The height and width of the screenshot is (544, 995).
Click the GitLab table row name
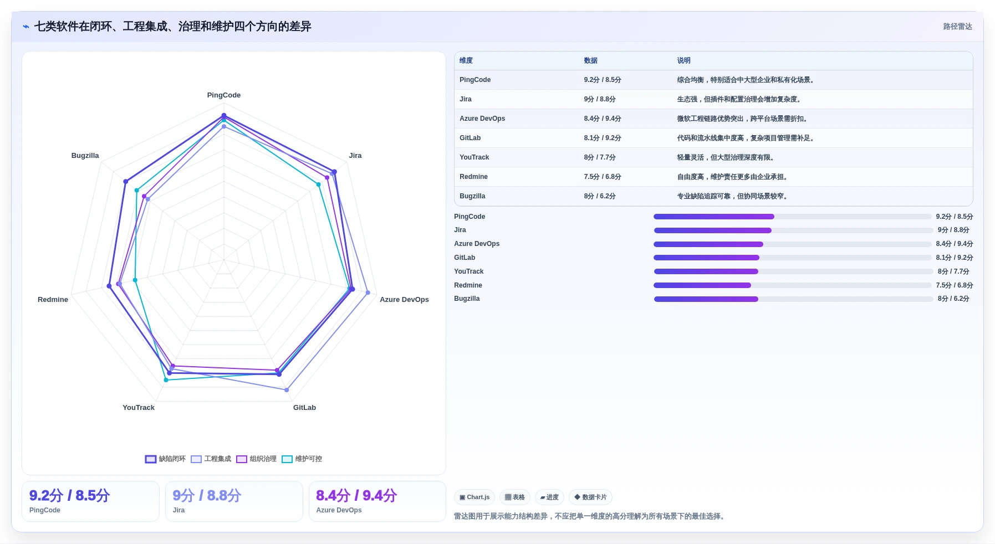tap(470, 138)
